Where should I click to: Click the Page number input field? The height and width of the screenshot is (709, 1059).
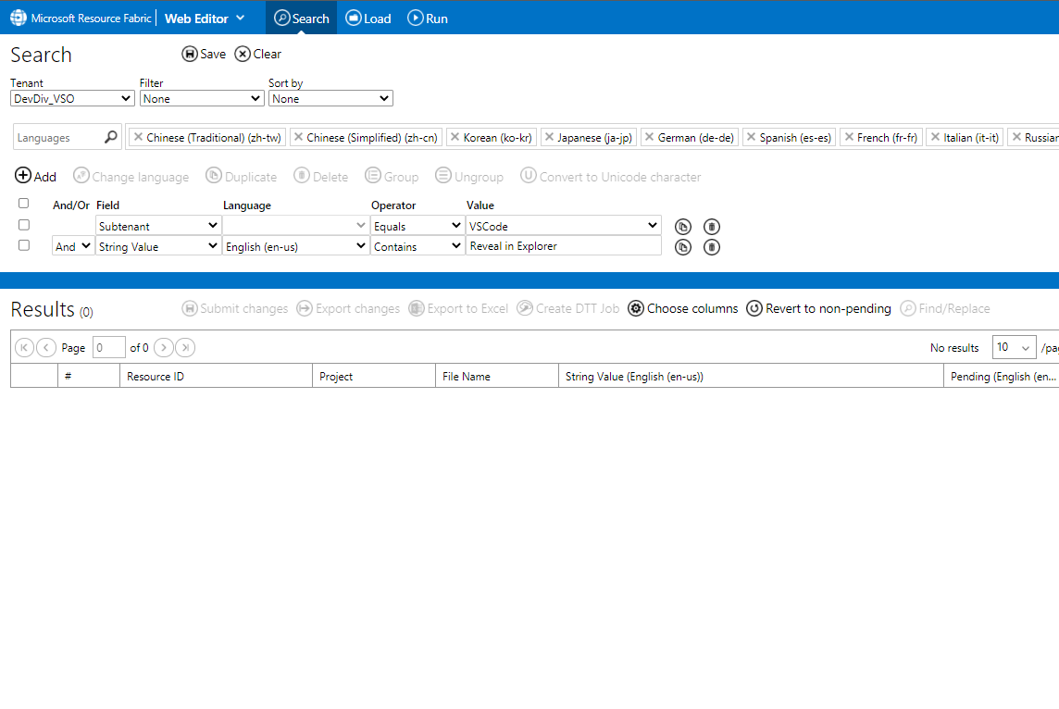pyautogui.click(x=108, y=347)
